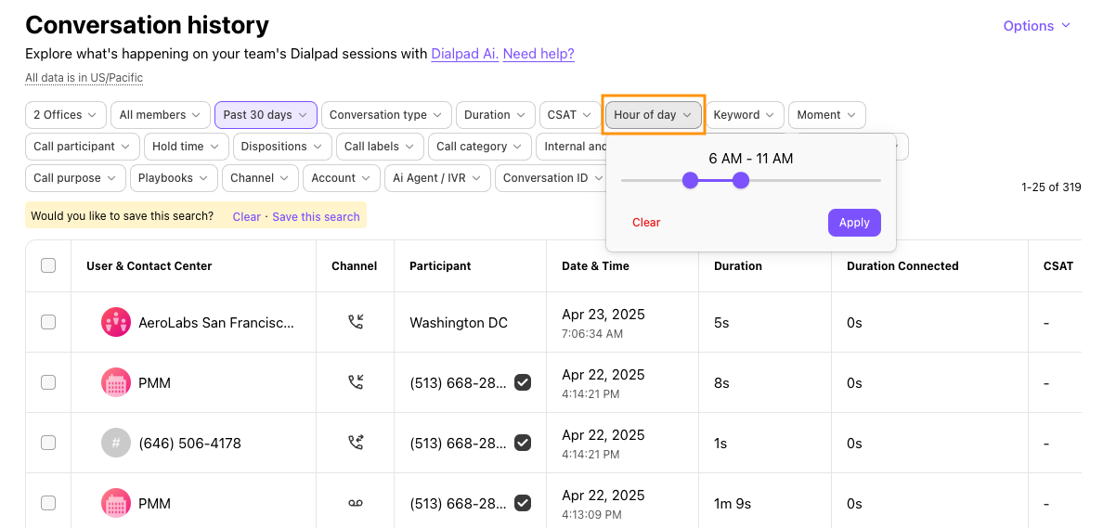This screenshot has height=528, width=1103.
Task: Click the 11 AM slider end handle
Action: coord(740,181)
